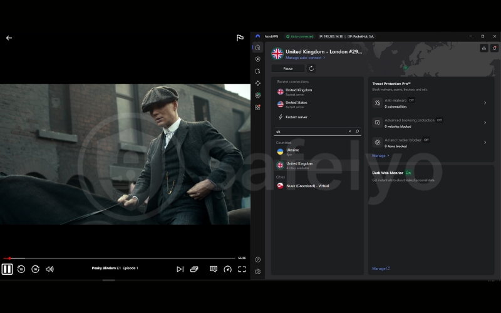The image size is (501, 313).
Task: Open the Nord products apps tab
Action: click(258, 107)
